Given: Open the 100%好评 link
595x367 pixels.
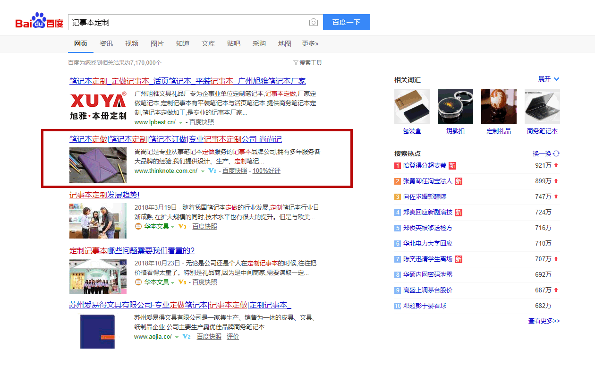Looking at the screenshot, I should pos(266,171).
